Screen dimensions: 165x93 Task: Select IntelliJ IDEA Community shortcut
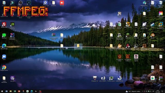[12, 36]
